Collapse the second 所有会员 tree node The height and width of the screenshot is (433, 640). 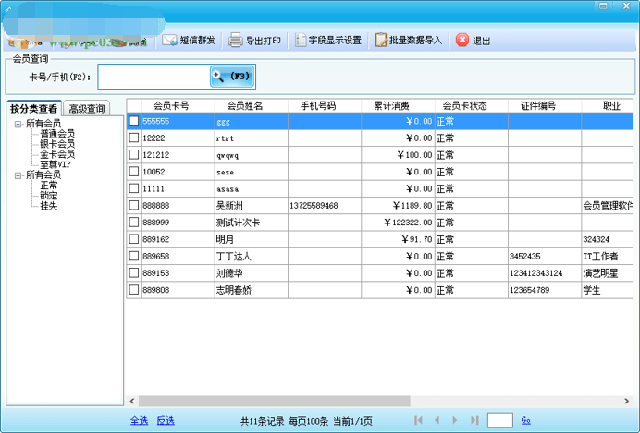coord(18,174)
